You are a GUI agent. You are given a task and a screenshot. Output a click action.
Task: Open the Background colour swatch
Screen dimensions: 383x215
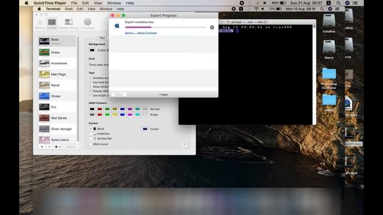tap(92, 50)
